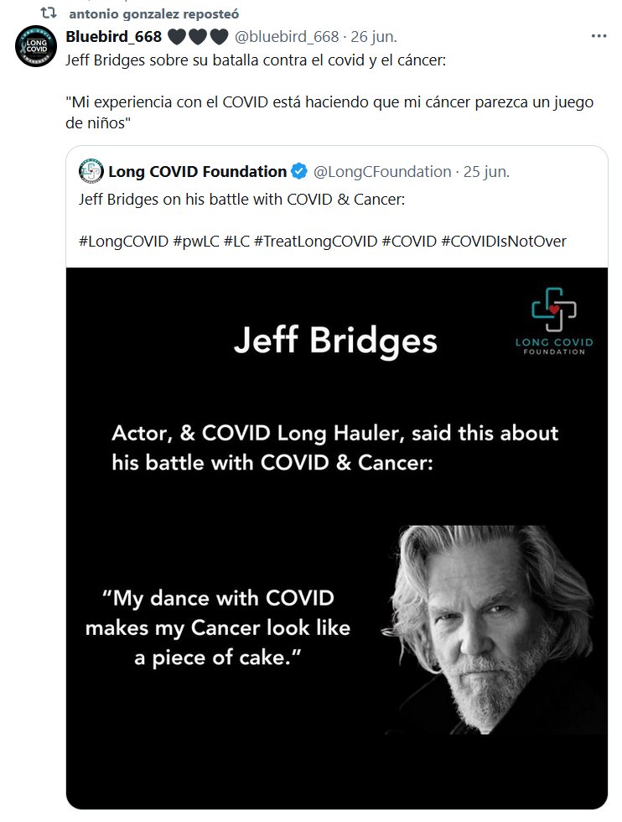
Task: Open the Long COVID Foundation account name
Action: click(x=196, y=172)
